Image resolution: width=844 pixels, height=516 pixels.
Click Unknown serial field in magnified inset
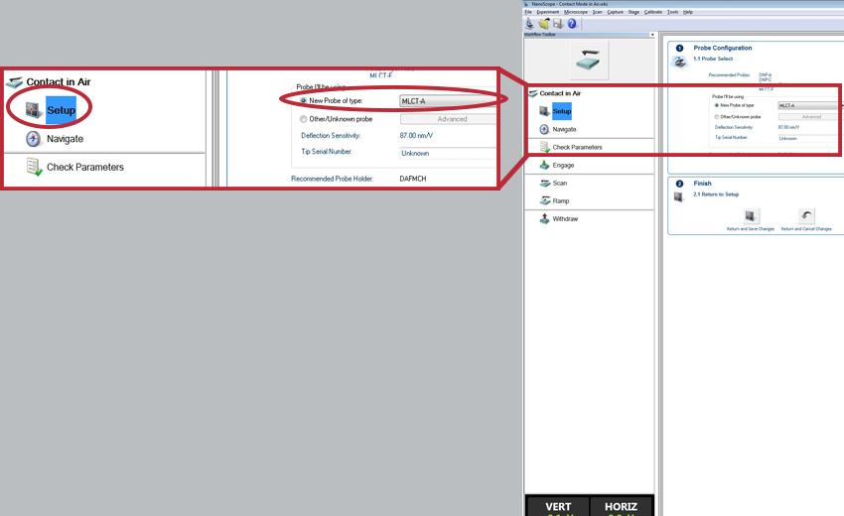click(448, 154)
